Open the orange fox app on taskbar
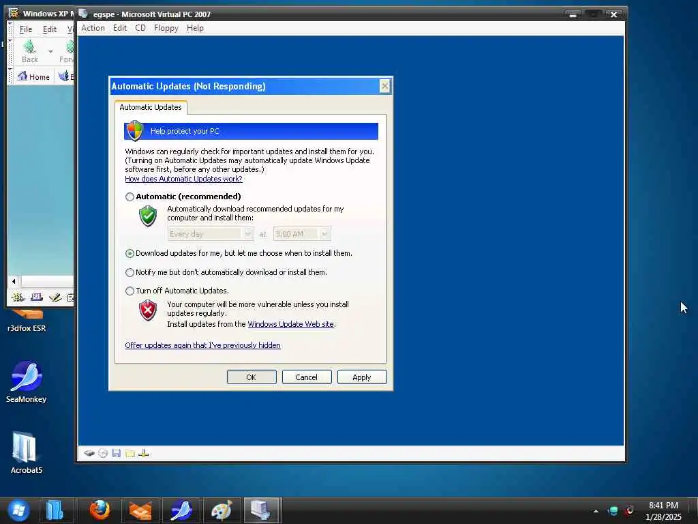The width and height of the screenshot is (698, 524). tap(140, 510)
